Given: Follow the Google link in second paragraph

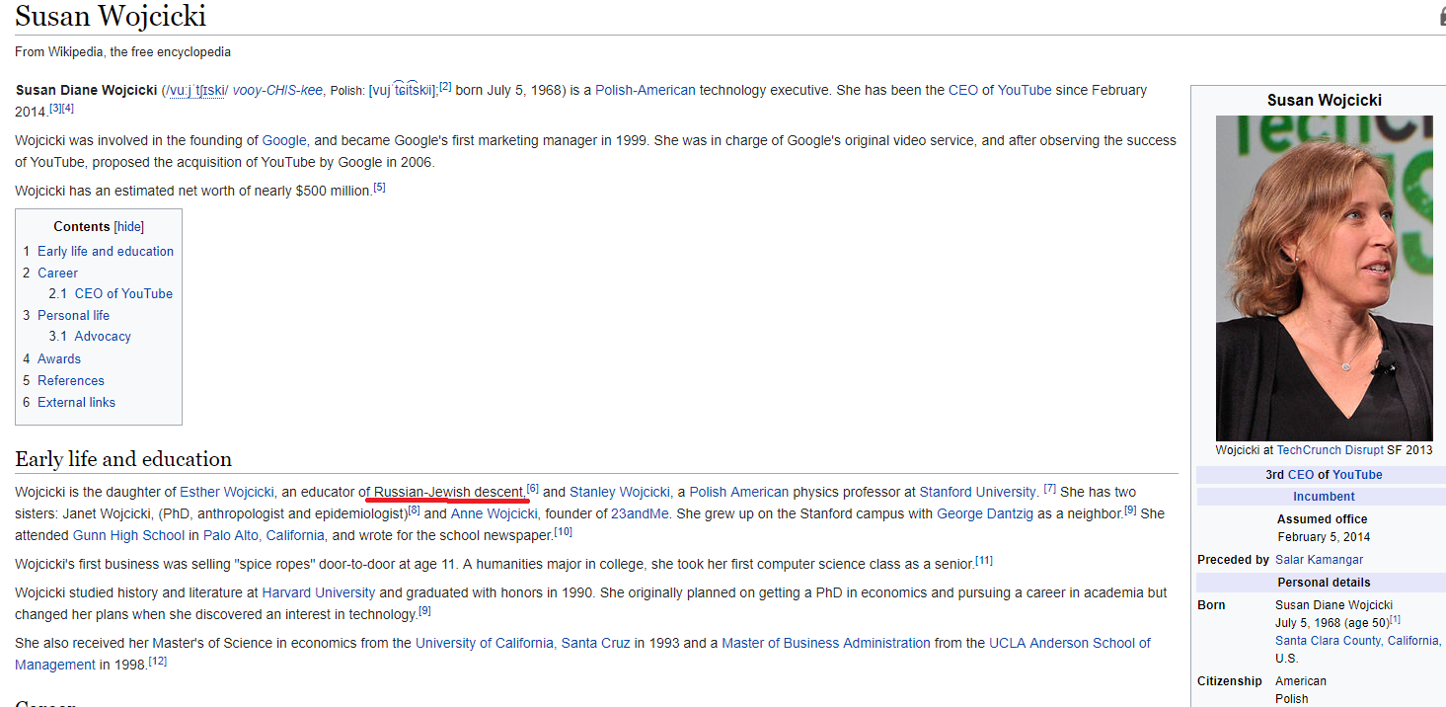Looking at the screenshot, I should point(284,140).
